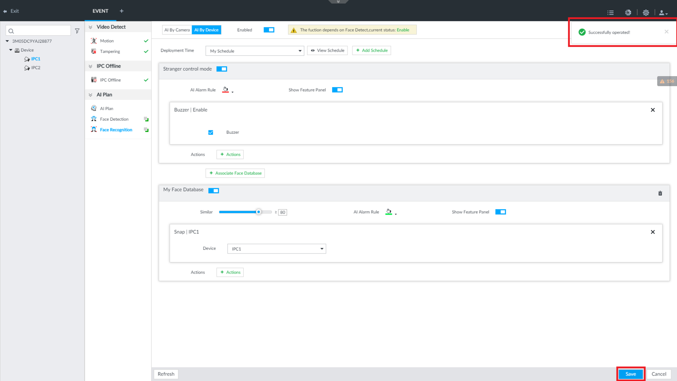Click the filter icon beside search box
Image resolution: width=677 pixels, height=381 pixels.
pyautogui.click(x=77, y=31)
